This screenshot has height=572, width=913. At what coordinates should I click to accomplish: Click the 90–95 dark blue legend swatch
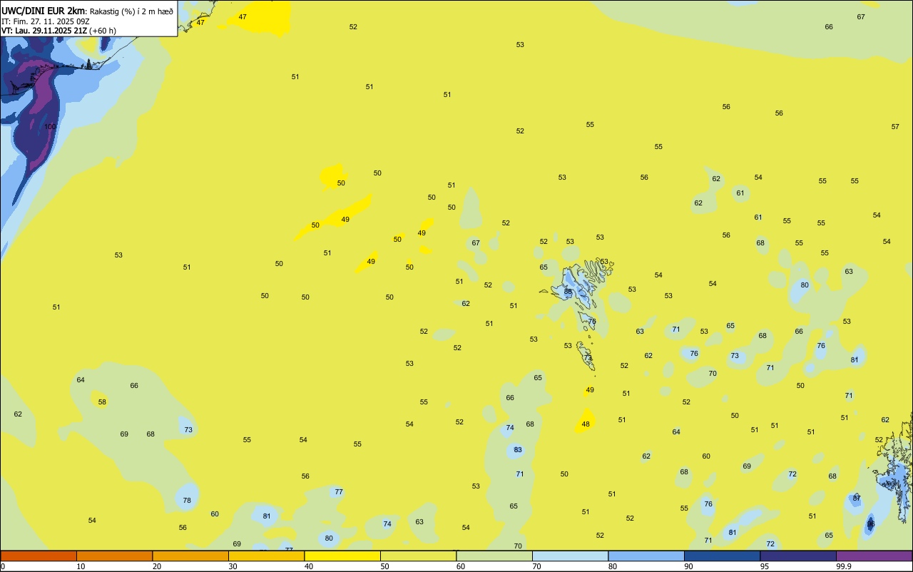[722, 556]
